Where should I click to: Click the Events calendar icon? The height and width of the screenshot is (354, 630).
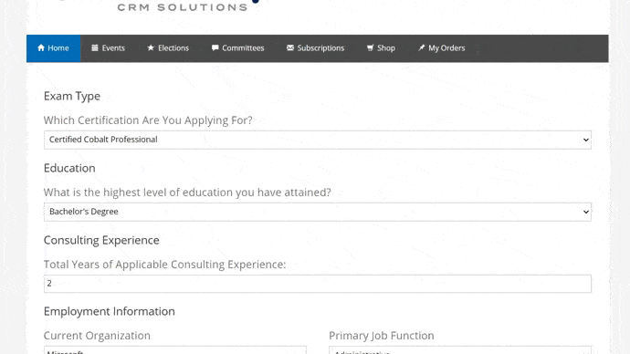pos(95,47)
